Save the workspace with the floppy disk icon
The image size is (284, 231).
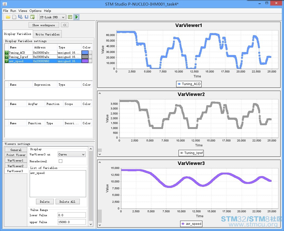coord(26,17)
